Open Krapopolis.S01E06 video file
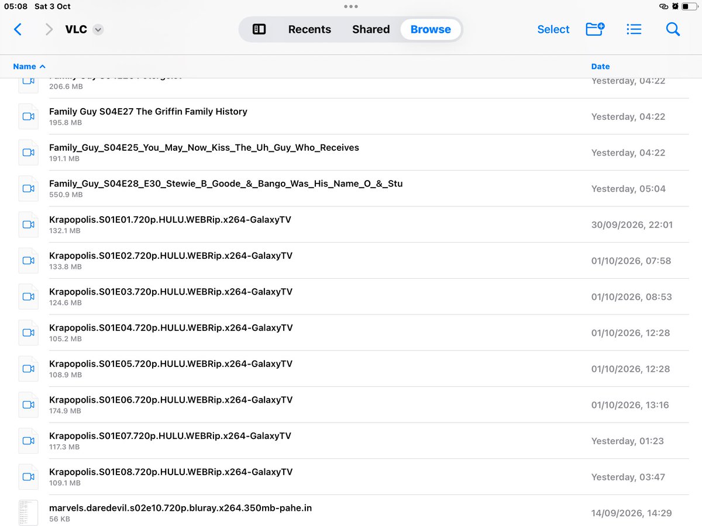Image resolution: width=702 pixels, height=526 pixels. tap(171, 400)
